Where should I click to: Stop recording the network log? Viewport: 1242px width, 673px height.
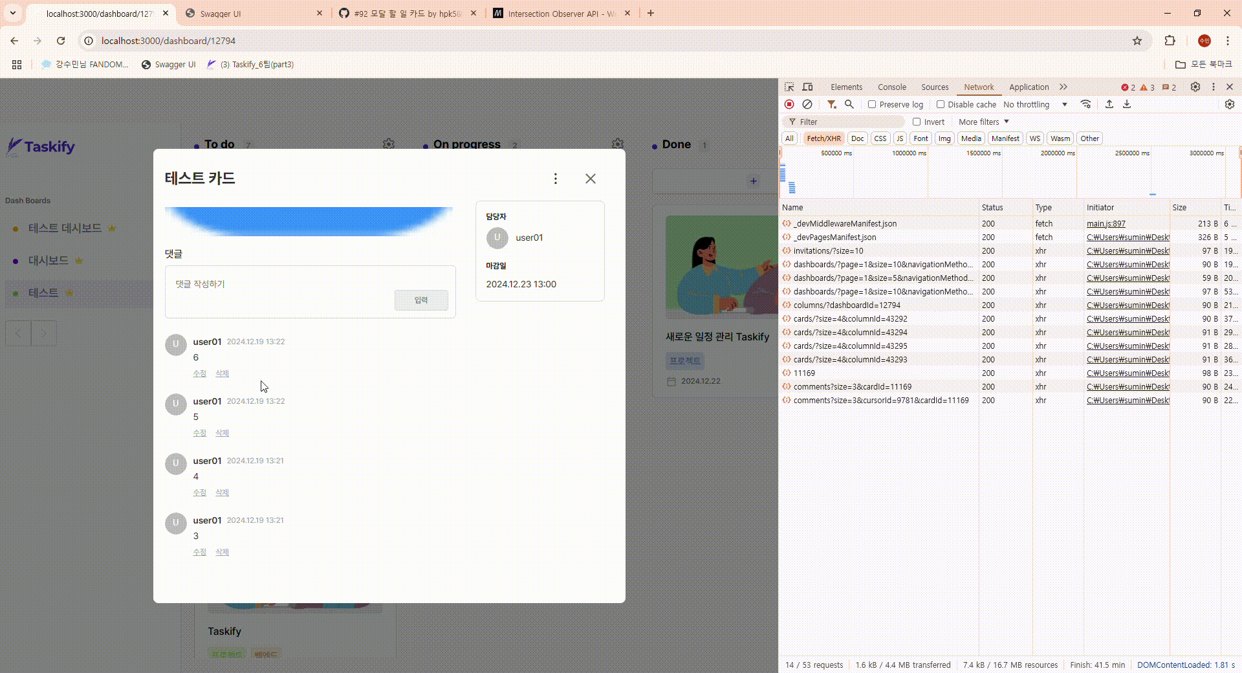coord(789,104)
